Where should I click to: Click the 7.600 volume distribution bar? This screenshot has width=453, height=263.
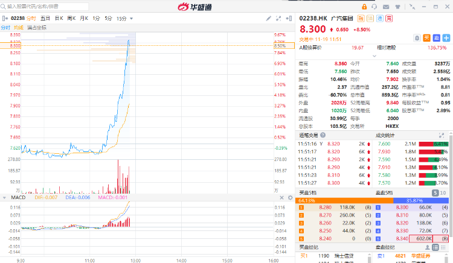[x=434, y=144]
